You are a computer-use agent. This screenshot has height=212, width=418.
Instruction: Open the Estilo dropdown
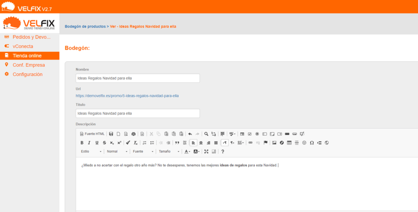[91, 152]
